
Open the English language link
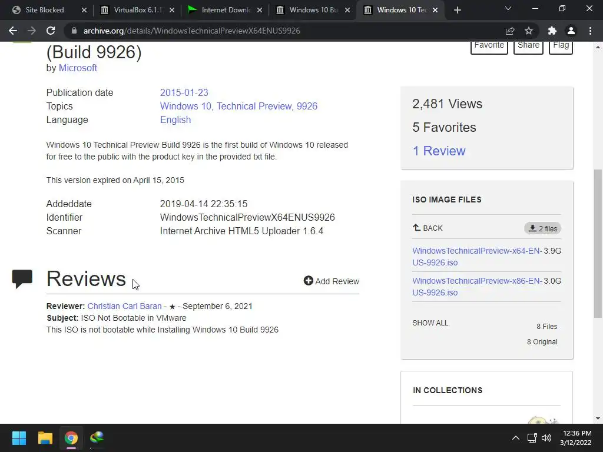pyautogui.click(x=175, y=120)
